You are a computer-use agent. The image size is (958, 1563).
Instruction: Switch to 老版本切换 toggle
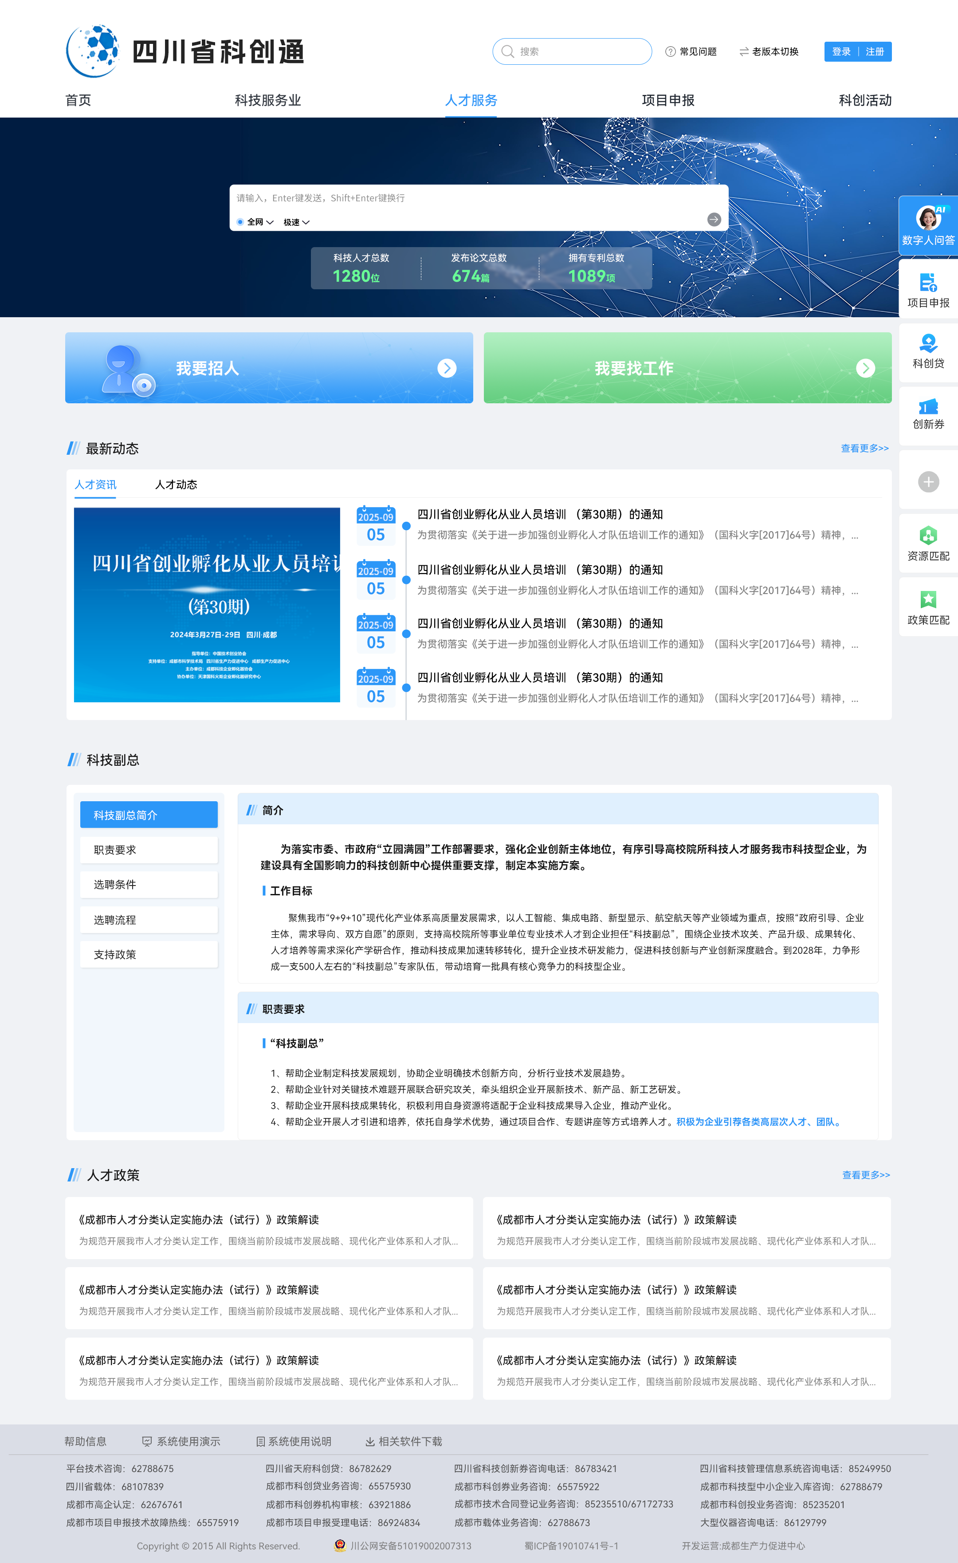[769, 52]
